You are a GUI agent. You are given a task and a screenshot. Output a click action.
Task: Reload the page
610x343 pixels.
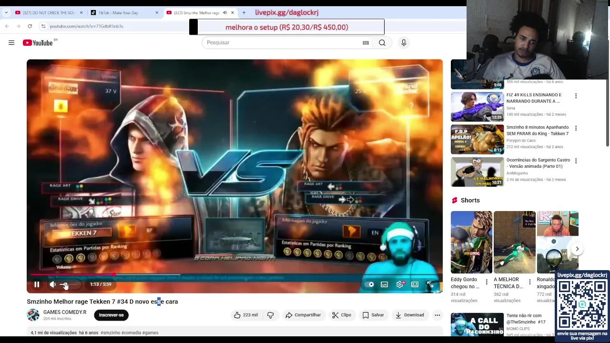coord(30,26)
